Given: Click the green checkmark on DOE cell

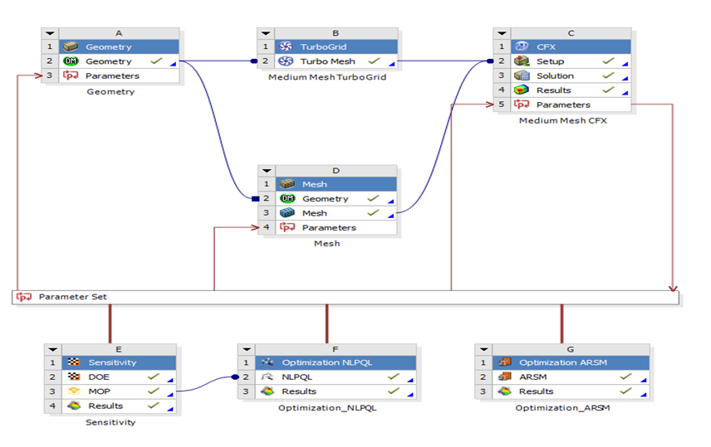Looking at the screenshot, I should click(x=154, y=377).
